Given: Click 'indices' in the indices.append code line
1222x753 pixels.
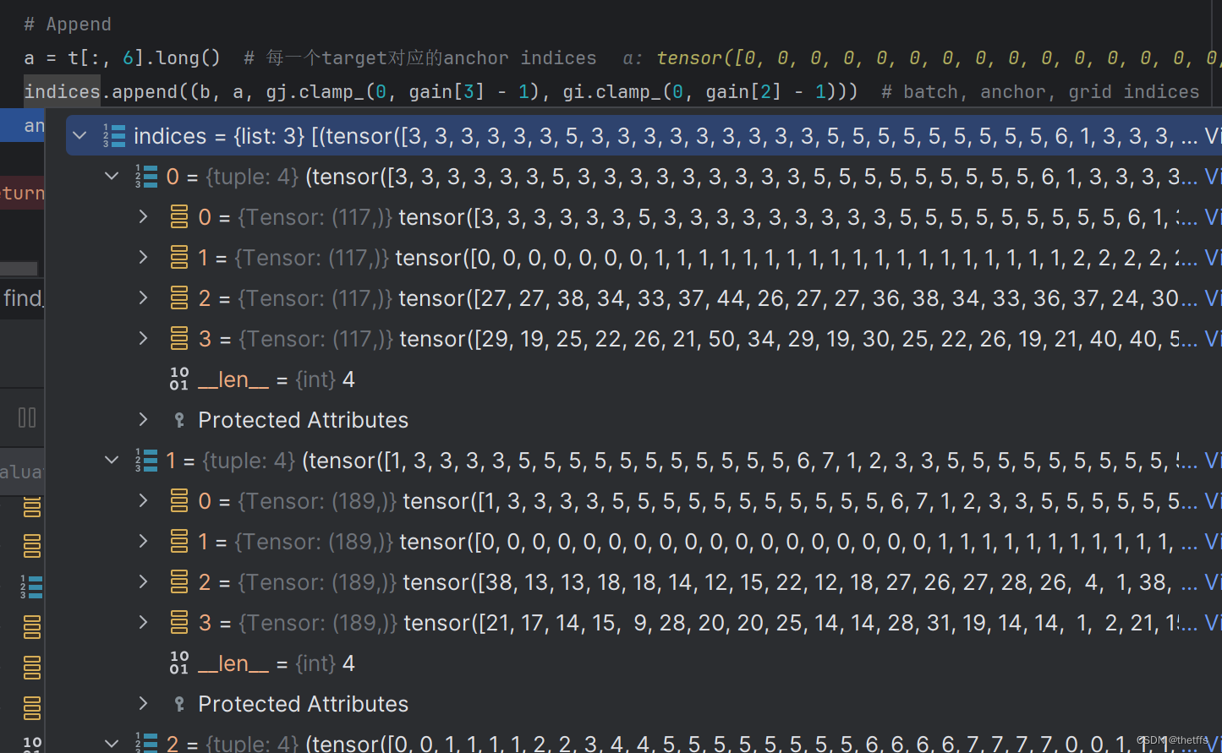Looking at the screenshot, I should 62,91.
